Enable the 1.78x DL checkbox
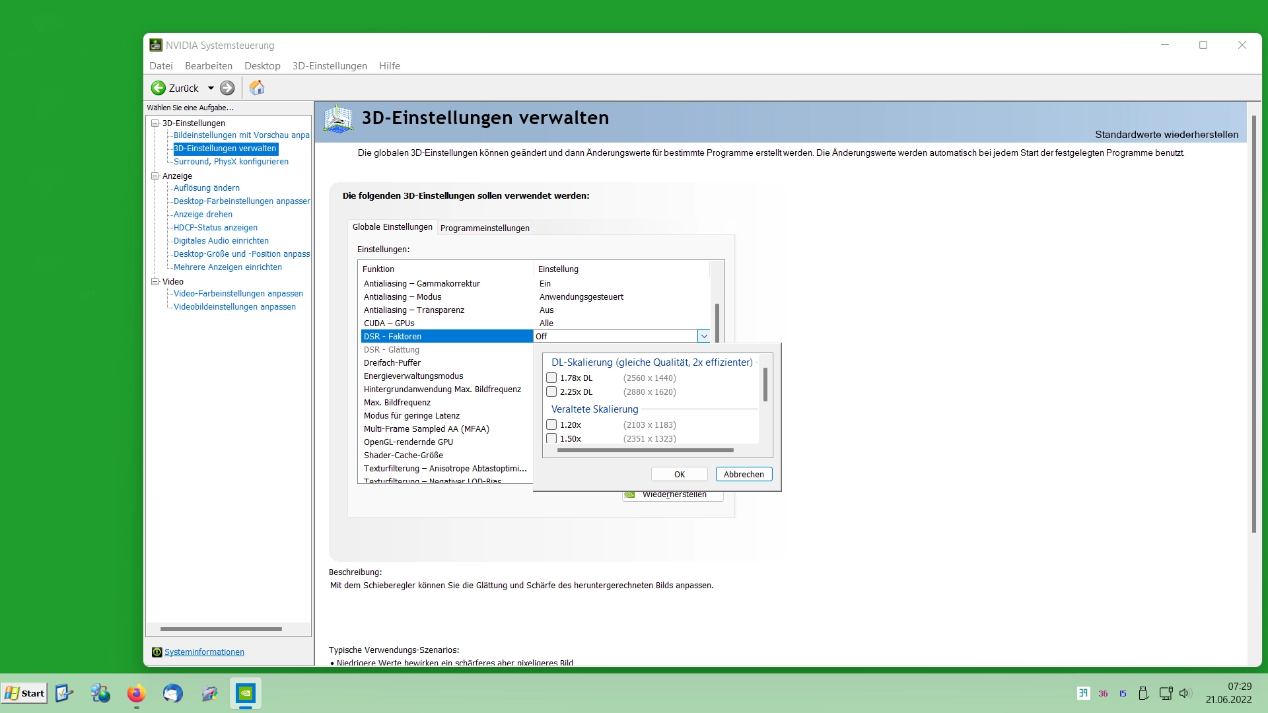The width and height of the screenshot is (1268, 713). click(551, 378)
